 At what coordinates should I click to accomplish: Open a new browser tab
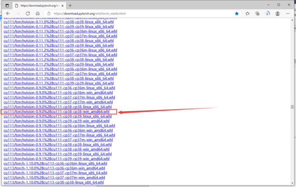70,5
